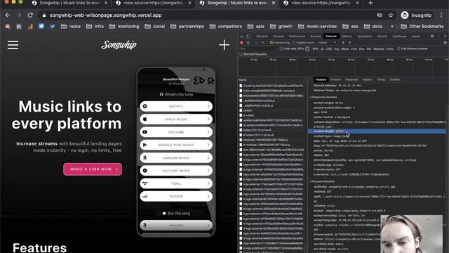449x253 pixels.
Task: Toggle the Preserve log checkbox
Action: [x=272, y=43]
